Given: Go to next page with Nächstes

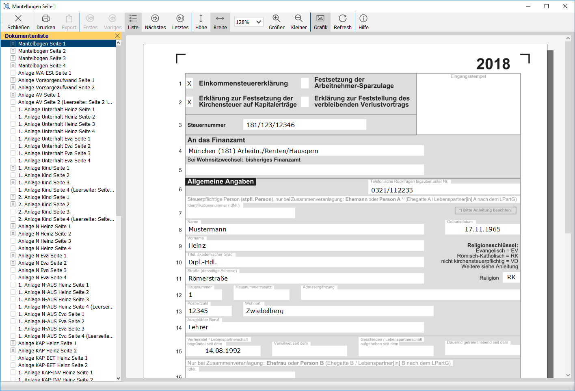Looking at the screenshot, I should (x=155, y=19).
